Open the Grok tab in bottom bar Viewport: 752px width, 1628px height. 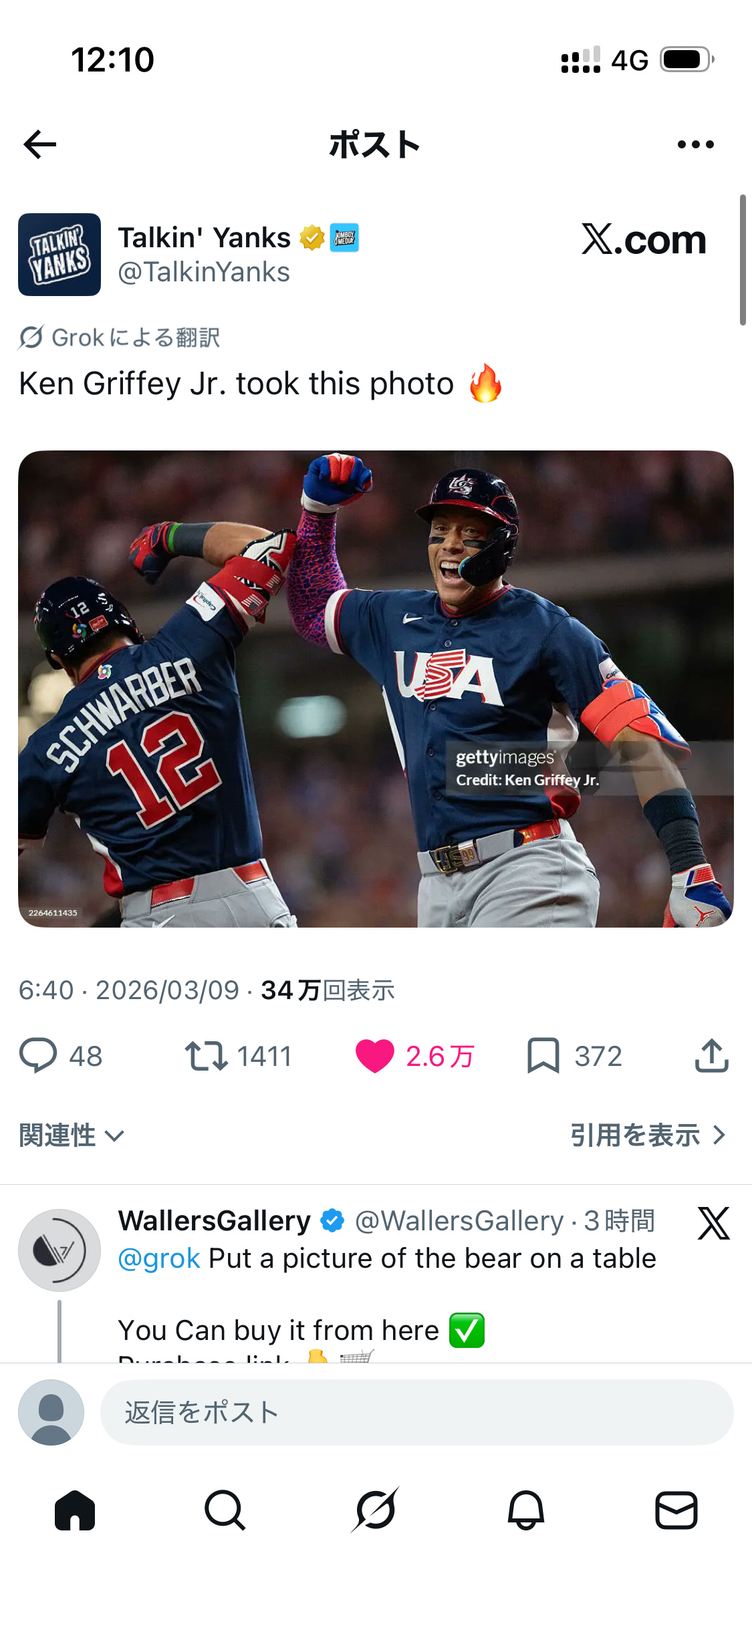pos(375,1510)
